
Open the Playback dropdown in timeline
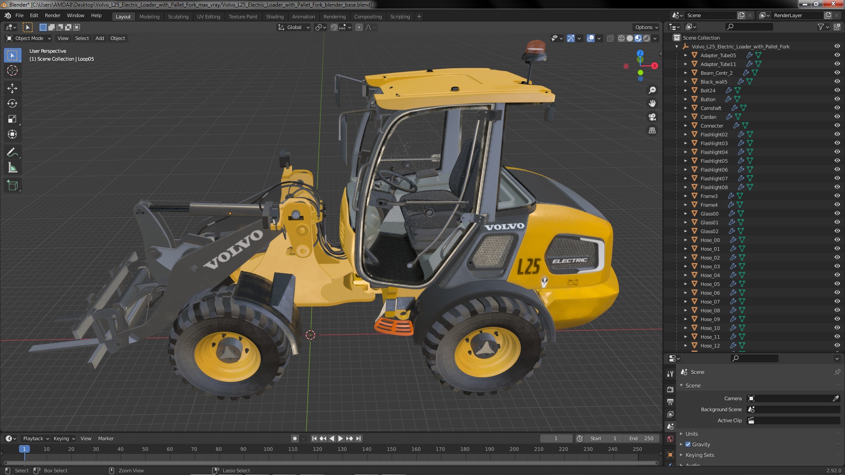click(x=36, y=438)
